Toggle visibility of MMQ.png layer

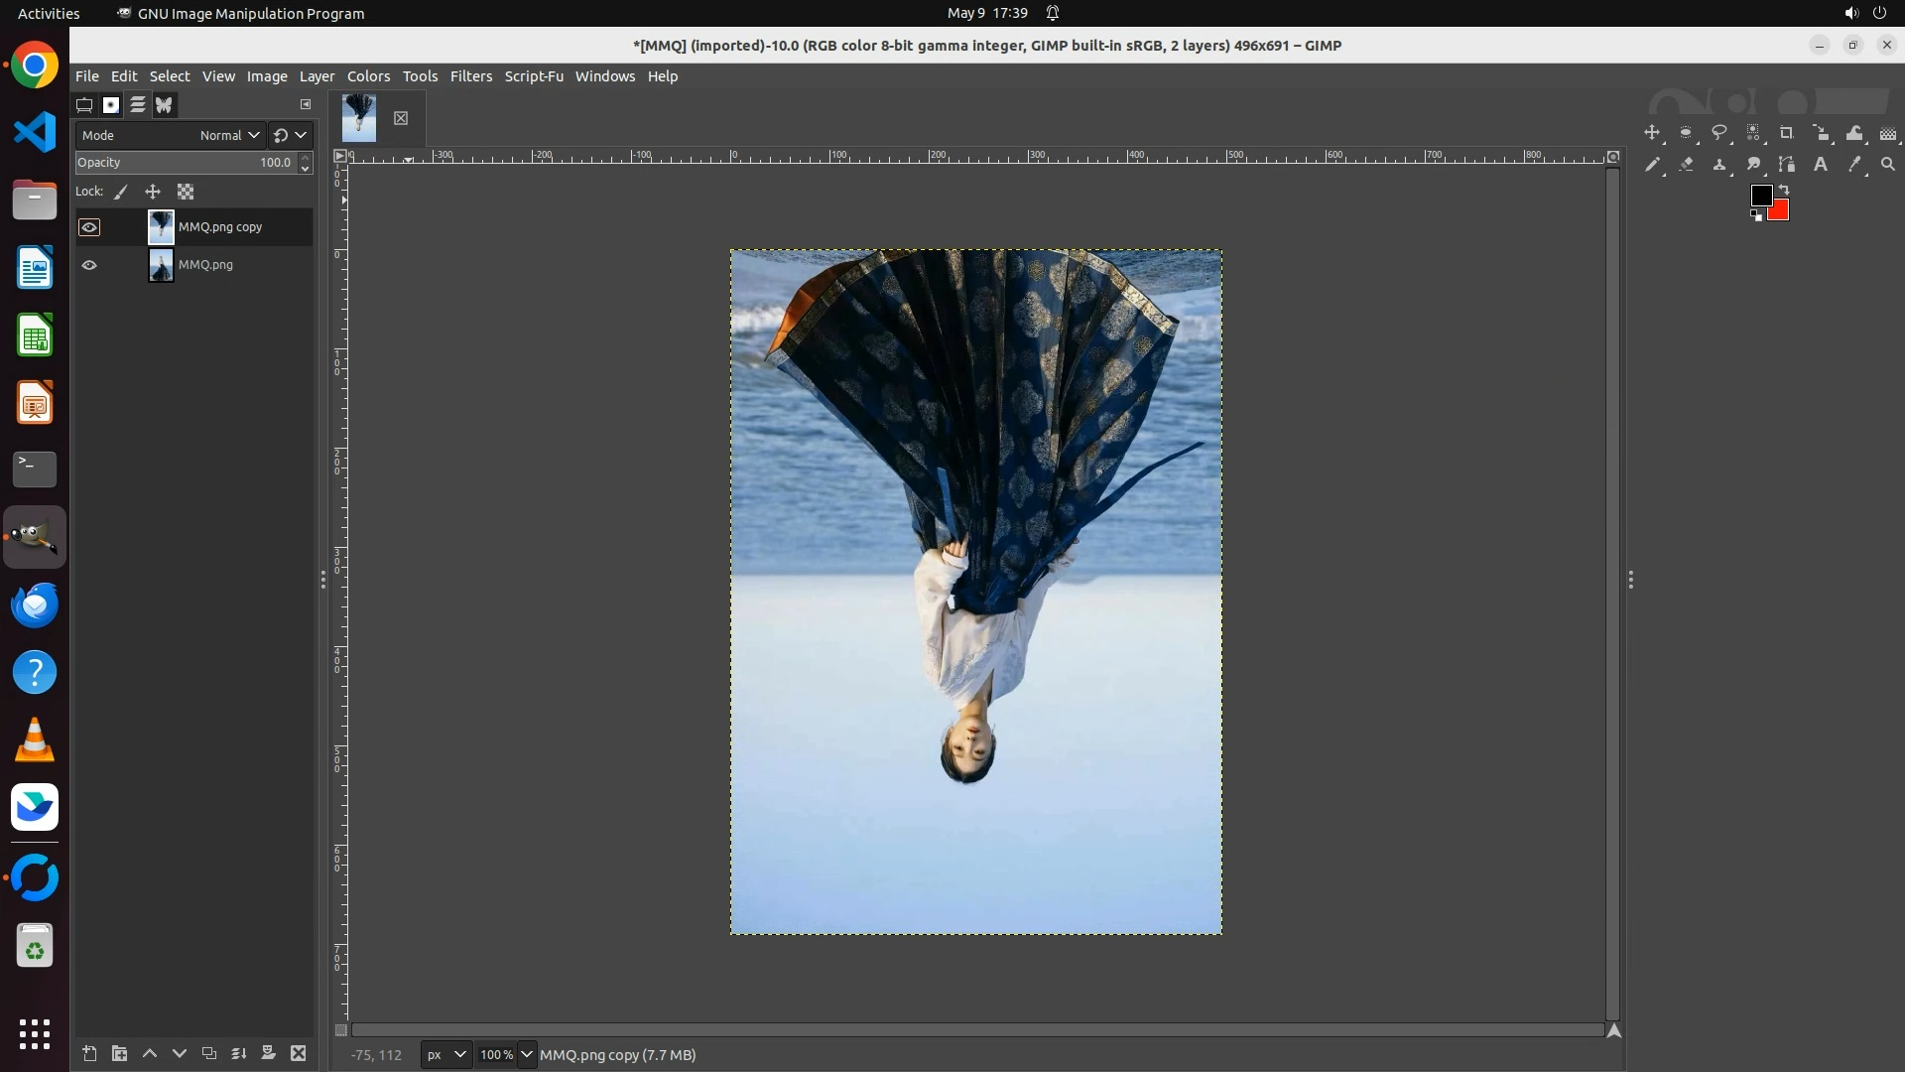tap(89, 265)
